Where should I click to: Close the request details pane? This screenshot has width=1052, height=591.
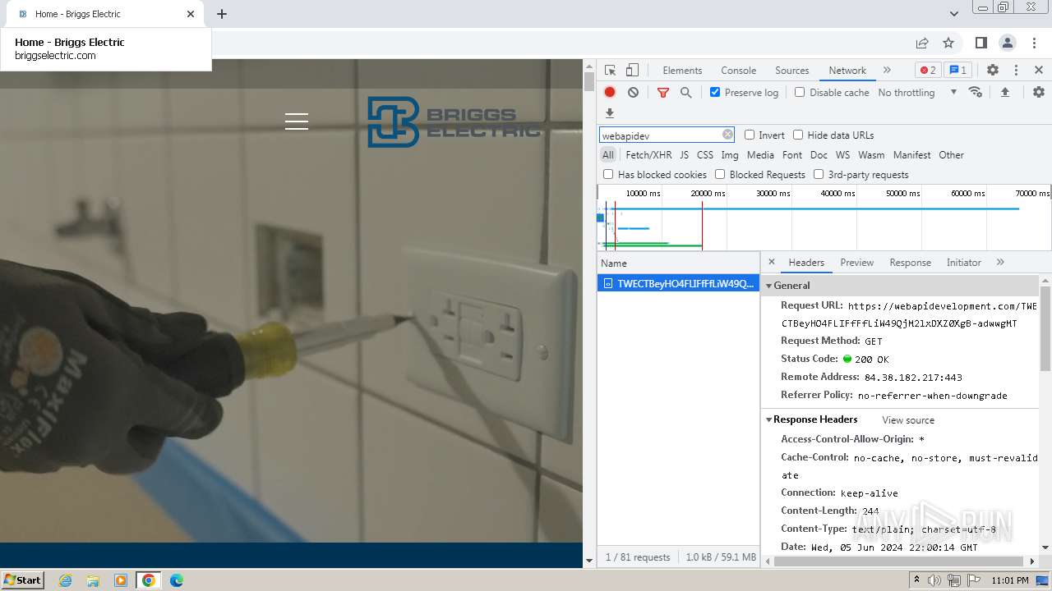pyautogui.click(x=771, y=262)
